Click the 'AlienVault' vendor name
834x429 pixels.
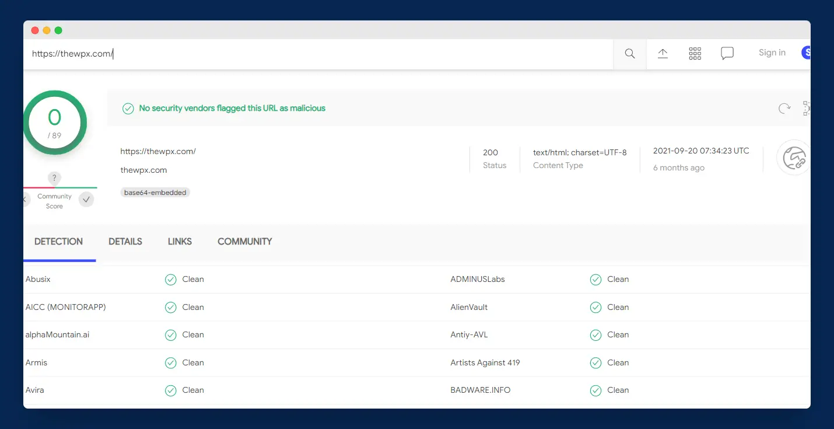469,308
